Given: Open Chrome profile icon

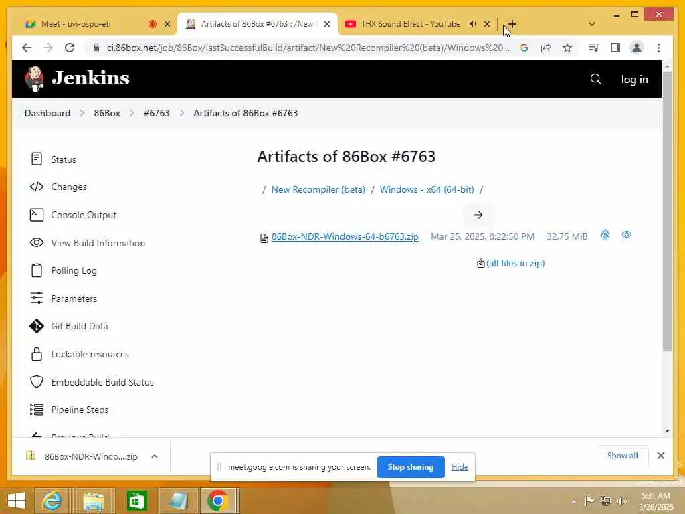Looking at the screenshot, I should (x=637, y=48).
